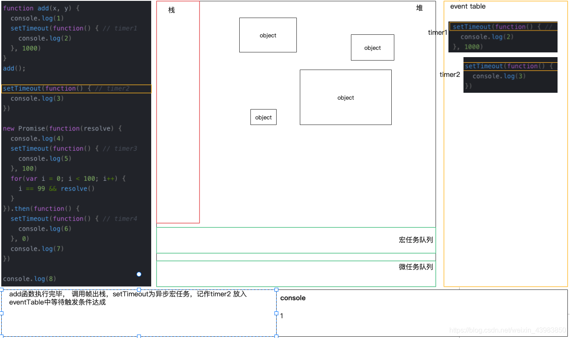Click the "function add(x, y) {" code line

pyautogui.click(x=41, y=8)
